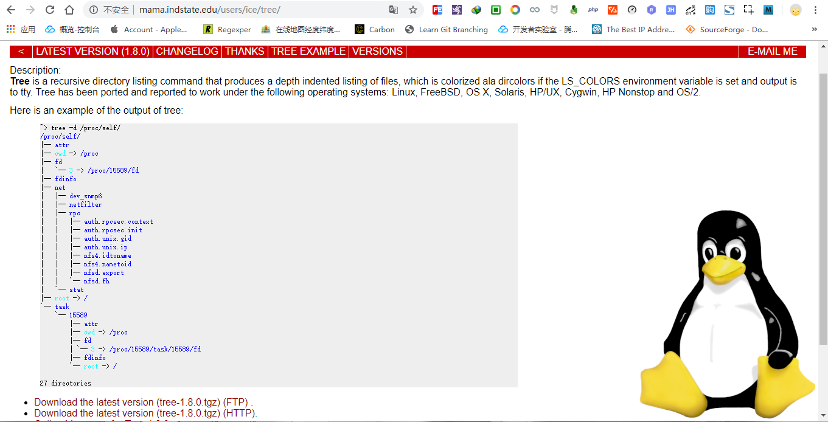Open the en translation extension icon
Image resolution: width=828 pixels, height=422 pixels.
point(691,10)
